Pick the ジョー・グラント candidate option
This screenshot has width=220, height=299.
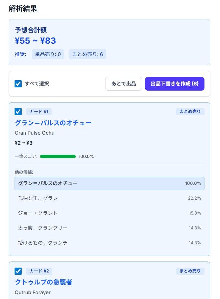click(x=109, y=213)
